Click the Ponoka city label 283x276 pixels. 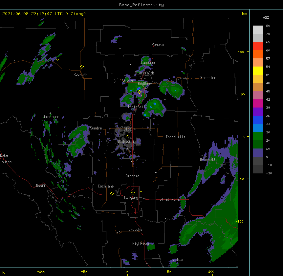(x=158, y=45)
